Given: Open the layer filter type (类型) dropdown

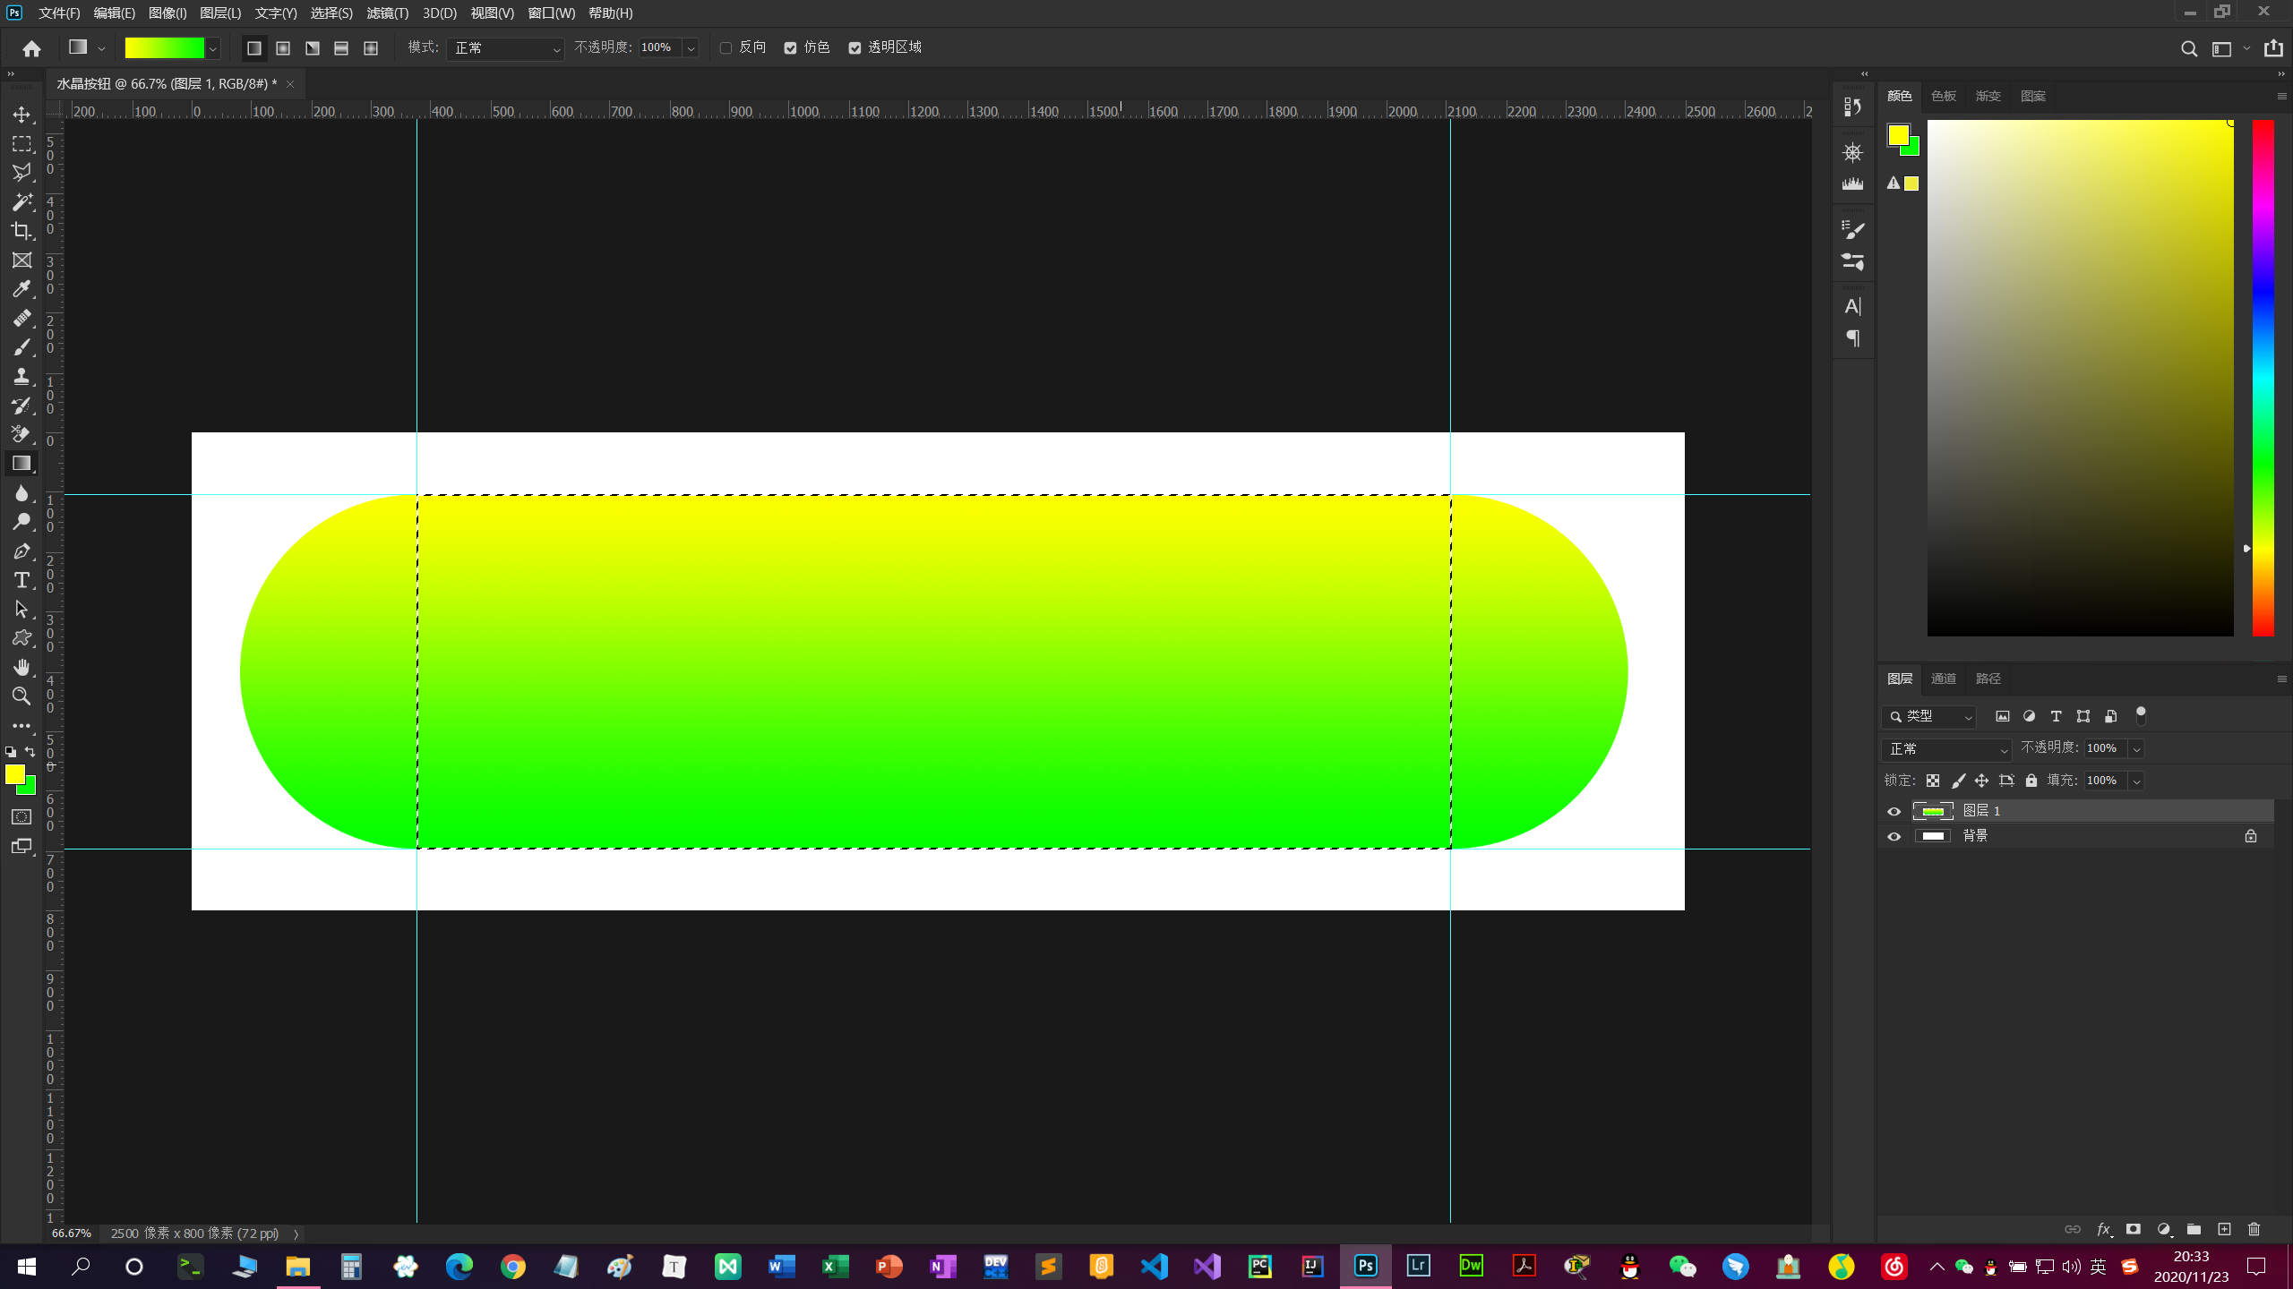Looking at the screenshot, I should pyautogui.click(x=1928, y=716).
